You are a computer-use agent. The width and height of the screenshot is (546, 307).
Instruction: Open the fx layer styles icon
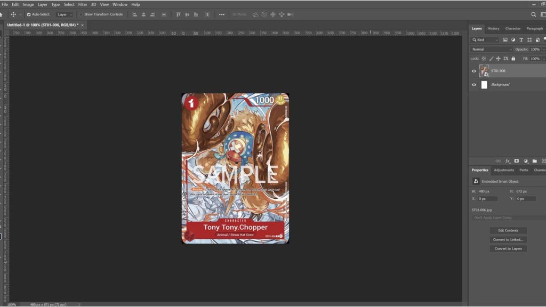[x=508, y=161]
